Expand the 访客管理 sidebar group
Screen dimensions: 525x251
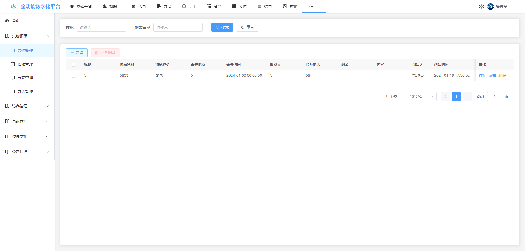pos(47,106)
